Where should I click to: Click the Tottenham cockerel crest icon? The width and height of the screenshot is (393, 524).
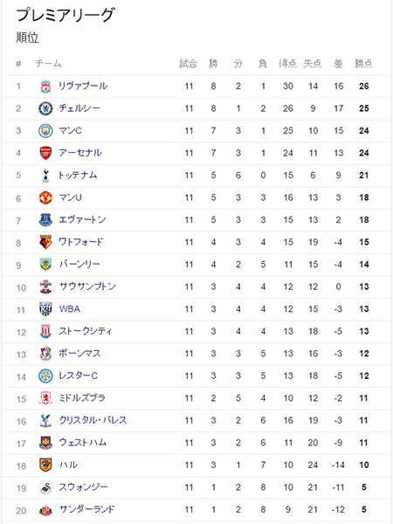click(x=45, y=176)
